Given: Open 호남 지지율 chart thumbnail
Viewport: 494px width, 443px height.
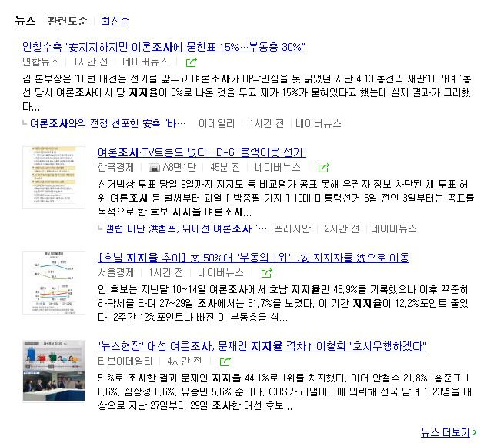Looking at the screenshot, I should pos(54,283).
